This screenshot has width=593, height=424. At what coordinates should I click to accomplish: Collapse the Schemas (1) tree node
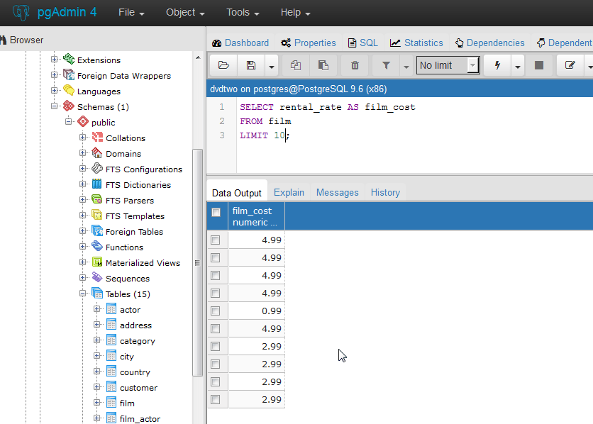[x=55, y=106]
